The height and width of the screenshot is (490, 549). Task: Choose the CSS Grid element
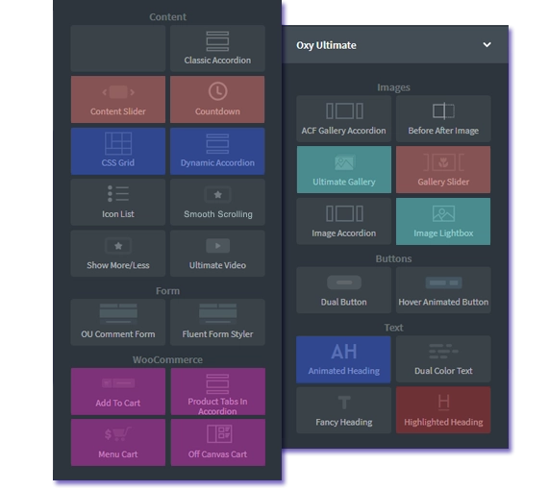click(118, 151)
